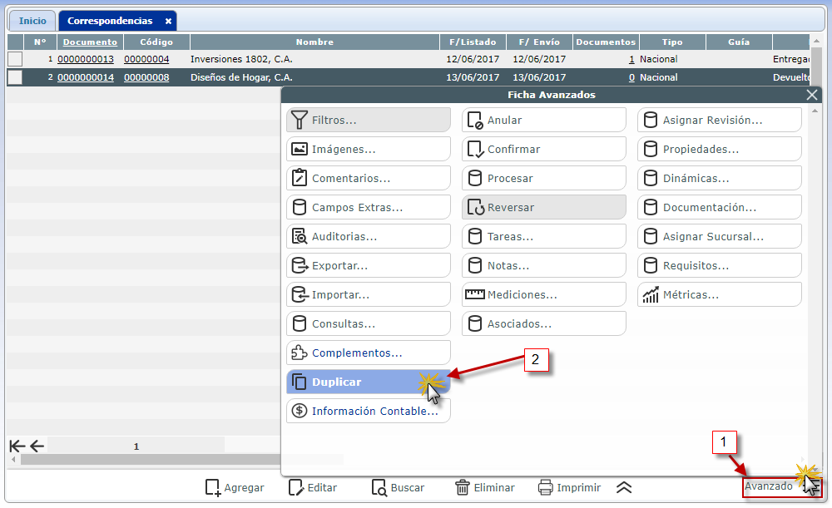Switch to the Inicio tab

pyautogui.click(x=32, y=21)
